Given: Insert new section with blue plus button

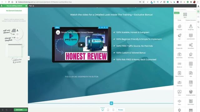Looking at the screenshot, I should click(111, 103).
